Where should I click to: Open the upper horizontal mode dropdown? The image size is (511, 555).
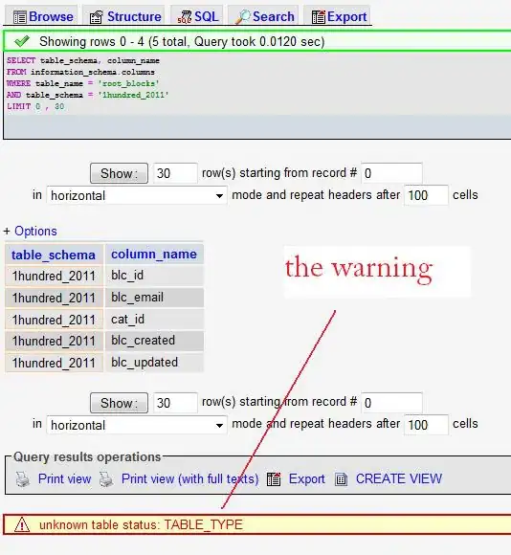point(137,195)
